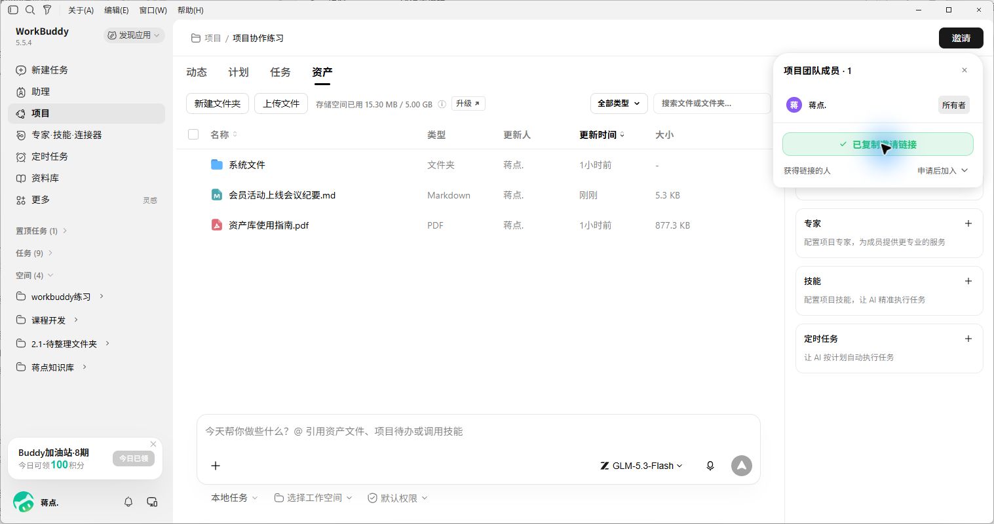Screen dimensions: 994x524
Task: Open the 编辑(E) menu
Action: pyautogui.click(x=117, y=10)
